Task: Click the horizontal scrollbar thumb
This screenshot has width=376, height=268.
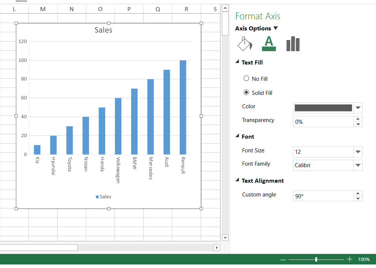Action: 39,248
